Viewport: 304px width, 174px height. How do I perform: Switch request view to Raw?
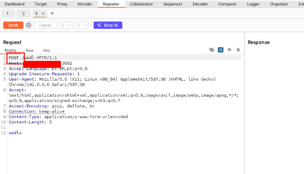click(x=30, y=50)
